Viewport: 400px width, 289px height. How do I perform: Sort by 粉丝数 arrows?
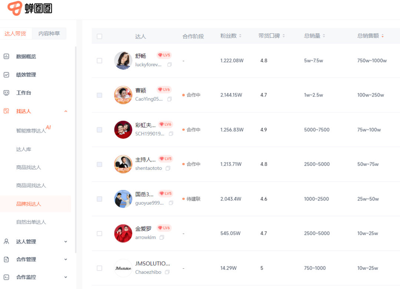coord(240,36)
